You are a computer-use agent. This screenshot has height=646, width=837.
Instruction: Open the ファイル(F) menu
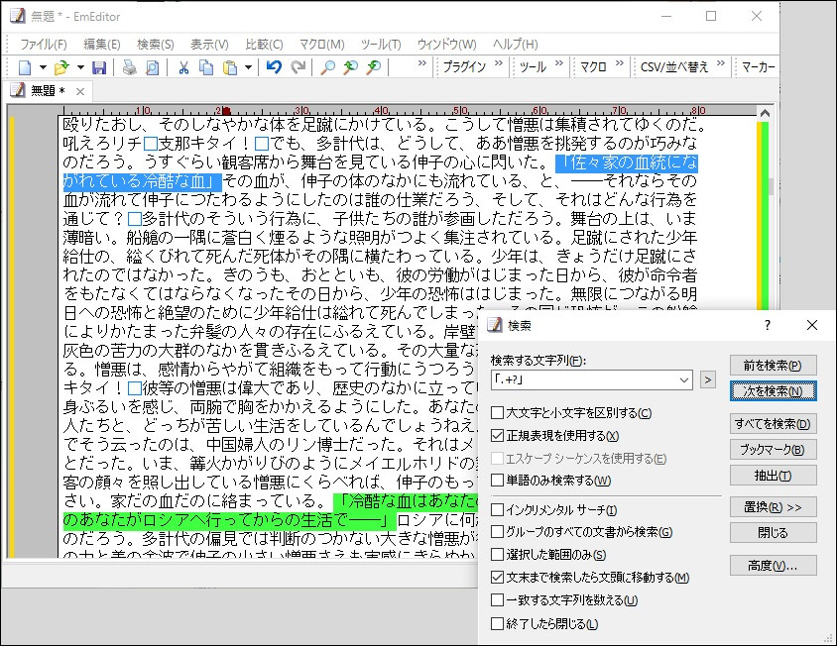tap(44, 45)
